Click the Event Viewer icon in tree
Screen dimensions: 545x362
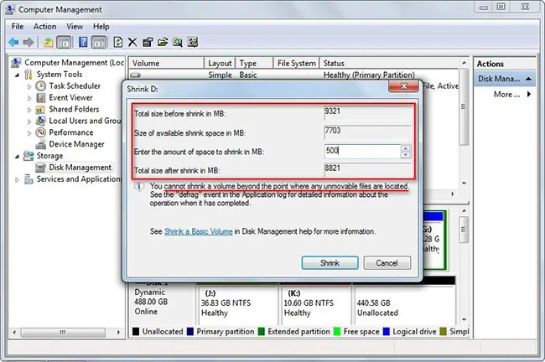(x=41, y=97)
